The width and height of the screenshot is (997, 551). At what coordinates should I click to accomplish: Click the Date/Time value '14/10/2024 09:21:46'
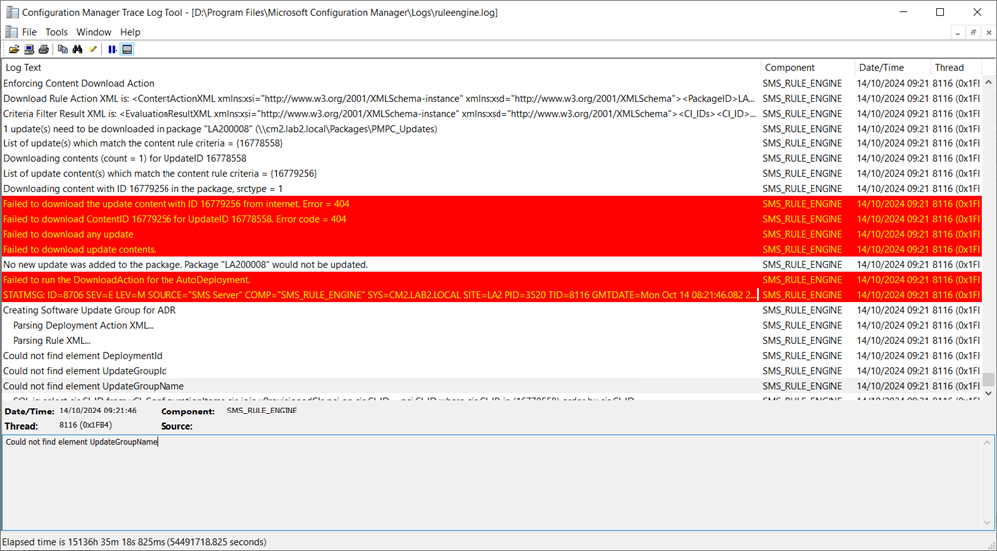click(x=98, y=411)
